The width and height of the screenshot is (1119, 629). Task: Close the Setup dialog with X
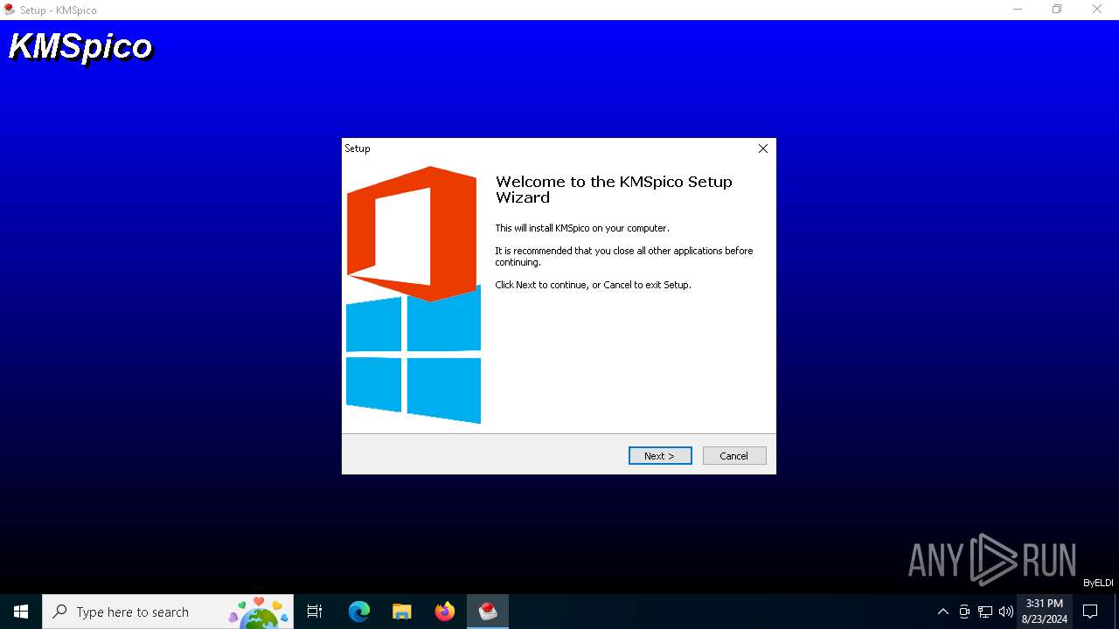763,149
